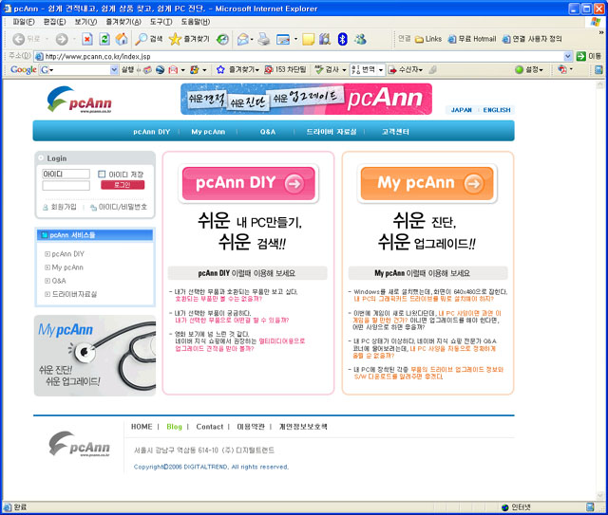Image resolution: width=608 pixels, height=515 pixels.
Task: Click the JAPAN language link
Action: point(461,110)
